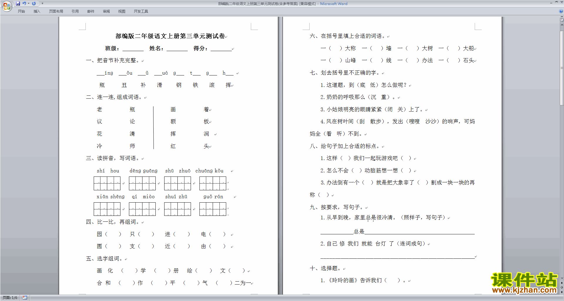Click heading 十、选择题。
This screenshot has height=301, width=564.
point(326,268)
